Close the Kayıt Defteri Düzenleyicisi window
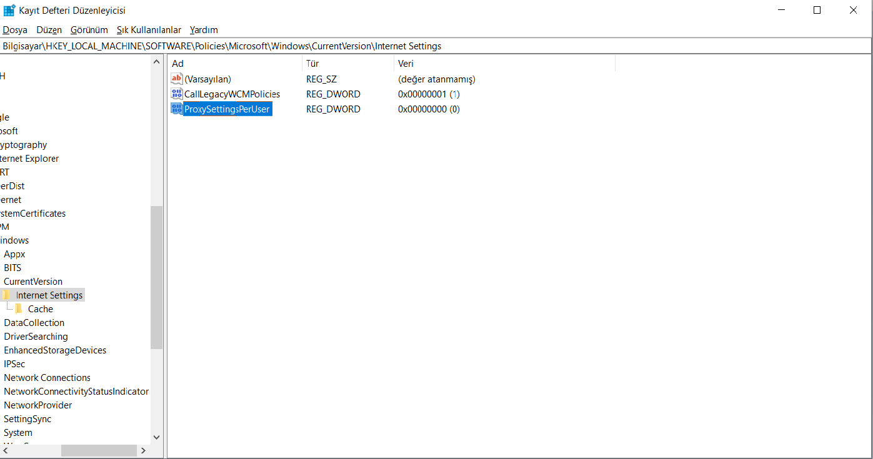873x459 pixels. [x=853, y=10]
